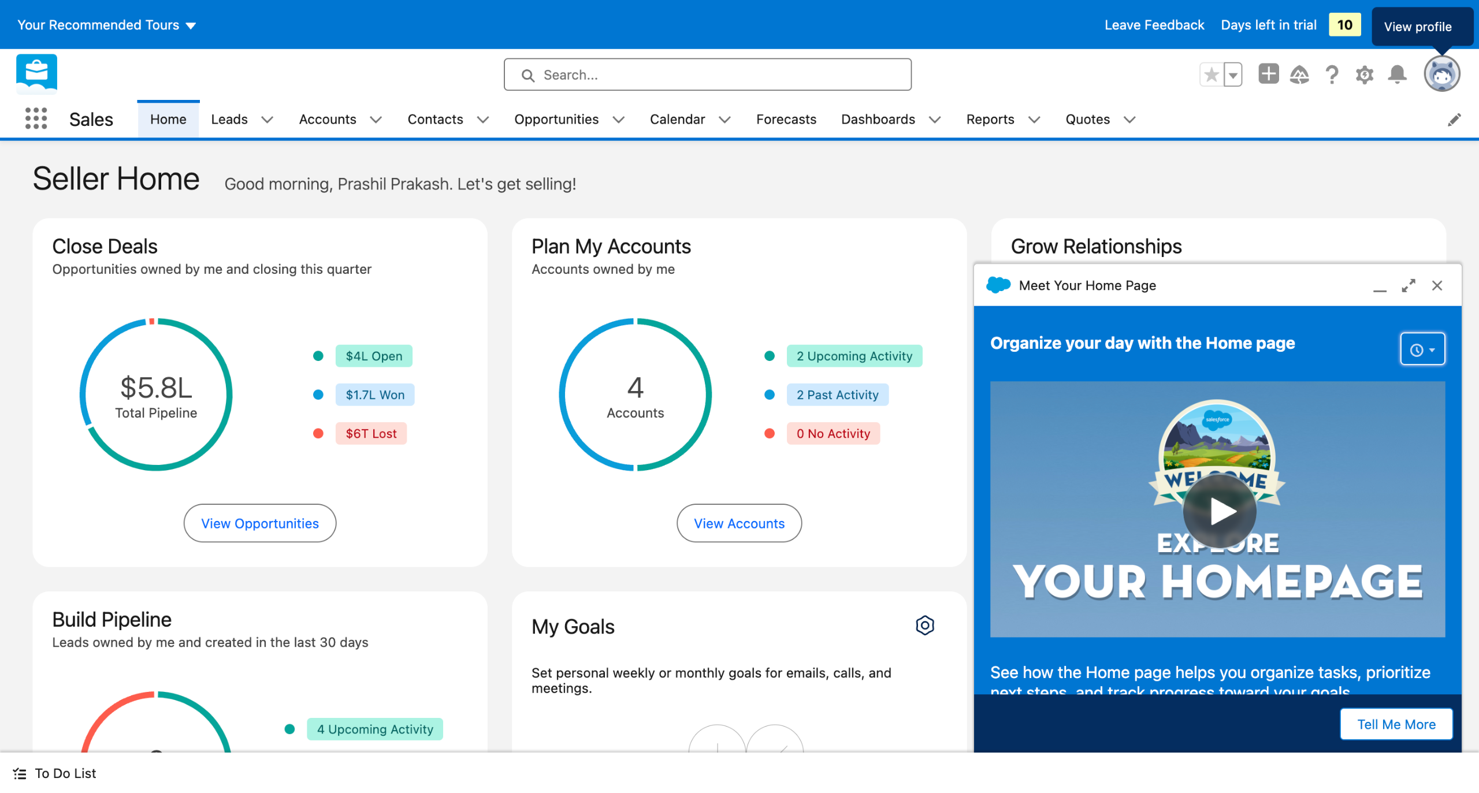Click the Sales briefcase app logo
The height and width of the screenshot is (793, 1479).
(x=36, y=73)
